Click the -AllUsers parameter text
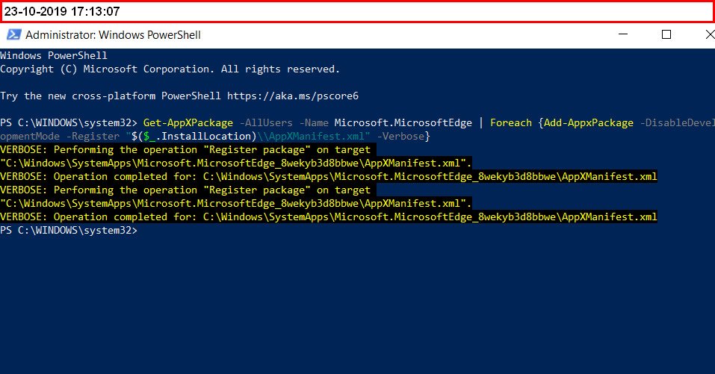715x374 pixels. [x=266, y=123]
